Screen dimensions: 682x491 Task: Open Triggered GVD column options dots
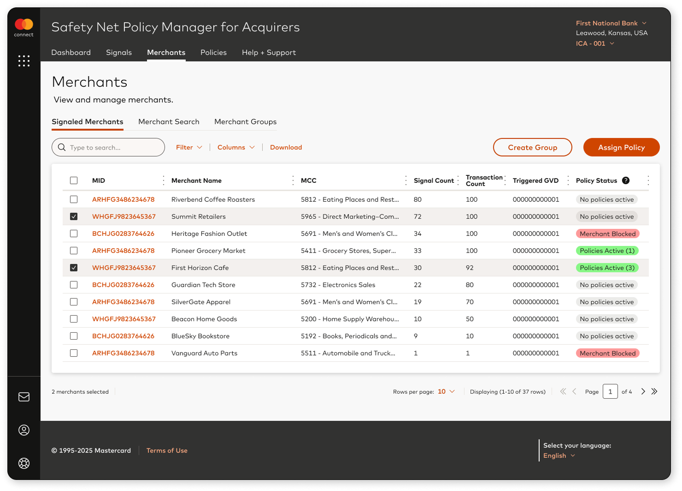point(568,180)
